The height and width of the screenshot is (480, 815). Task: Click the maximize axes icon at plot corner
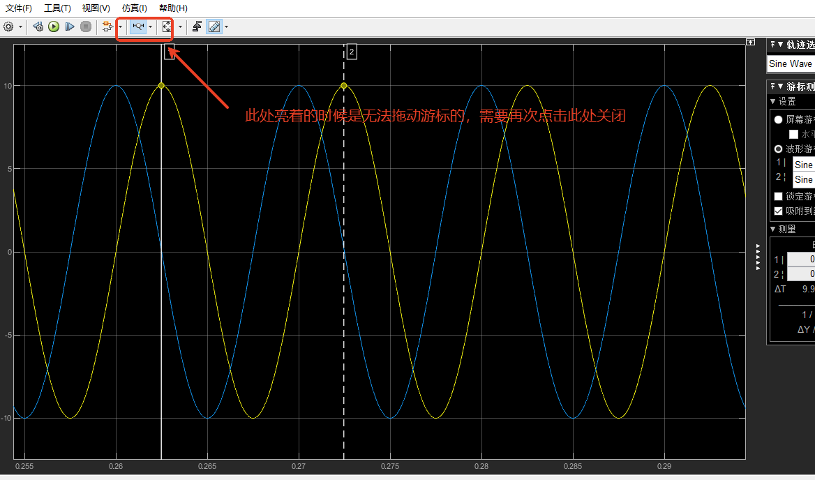750,42
